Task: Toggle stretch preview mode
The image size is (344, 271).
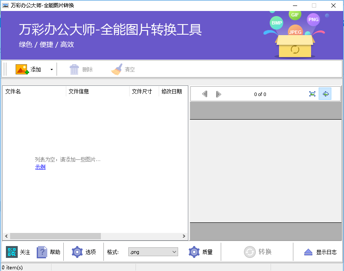Action: [325, 94]
